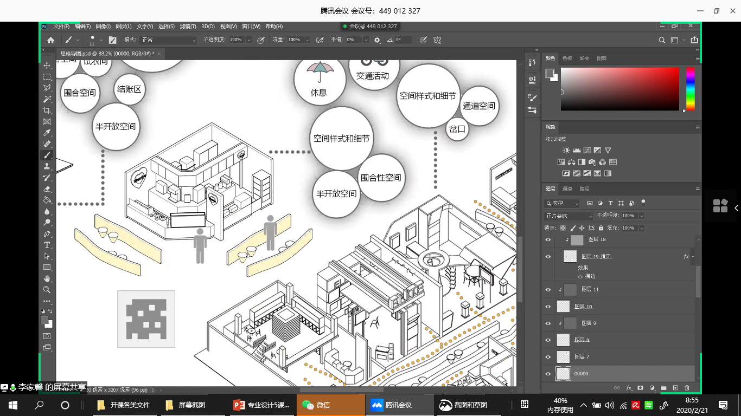This screenshot has height=416, width=741.
Task: Open the brush preset picker arrow
Action: pyautogui.click(x=101, y=40)
